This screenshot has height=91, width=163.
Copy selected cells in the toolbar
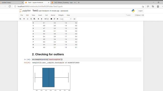tap(31, 19)
